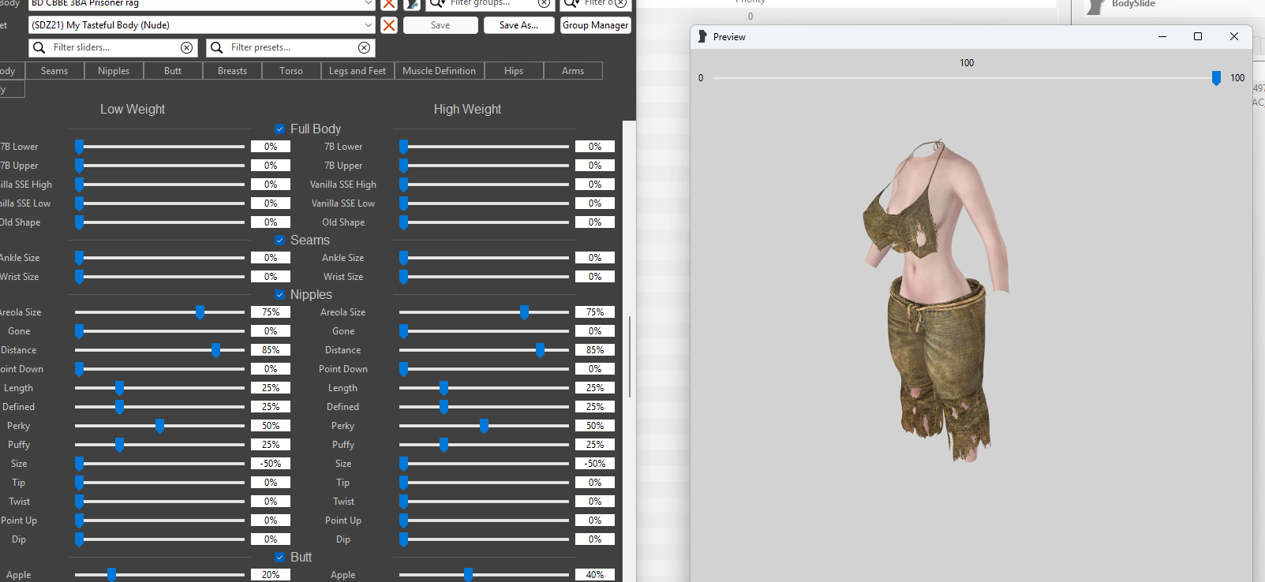1265x582 pixels.
Task: Click Low Weight Size -50% value box
Action: click(271, 464)
